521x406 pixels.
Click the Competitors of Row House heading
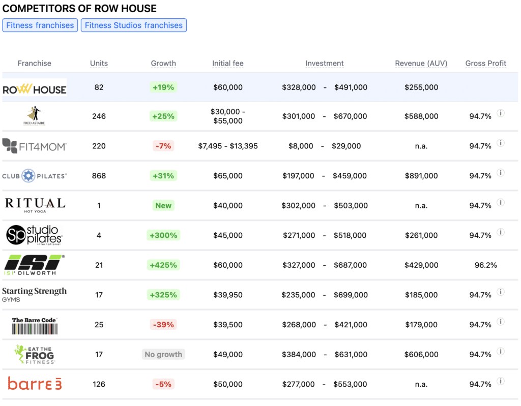point(79,8)
